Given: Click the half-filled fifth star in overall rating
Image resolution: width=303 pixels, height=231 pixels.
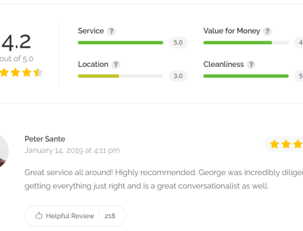Looking at the screenshot, I should pyautogui.click(x=38, y=73).
